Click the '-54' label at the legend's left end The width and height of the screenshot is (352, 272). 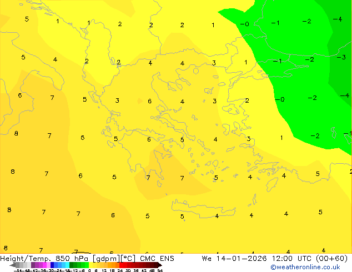point(18,270)
